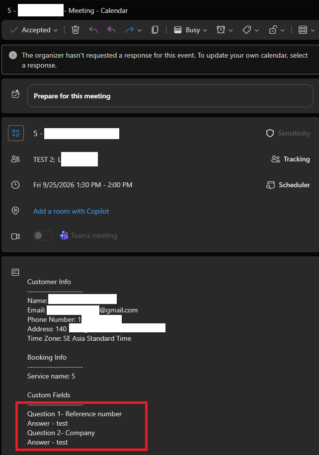Viewport: 319px width, 455px height.
Task: Click the meeting date and time text
Action: [x=82, y=185]
